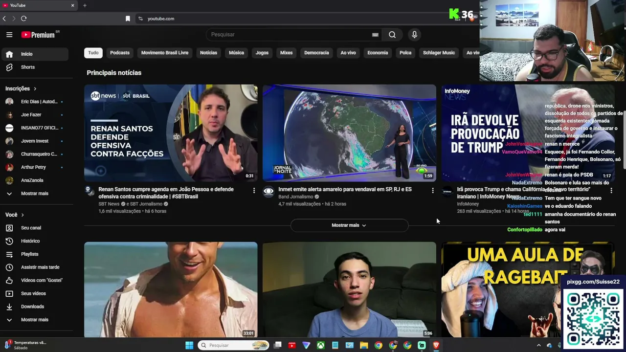Open options for InfoMoney Irã video
626x352 pixels.
point(611,190)
